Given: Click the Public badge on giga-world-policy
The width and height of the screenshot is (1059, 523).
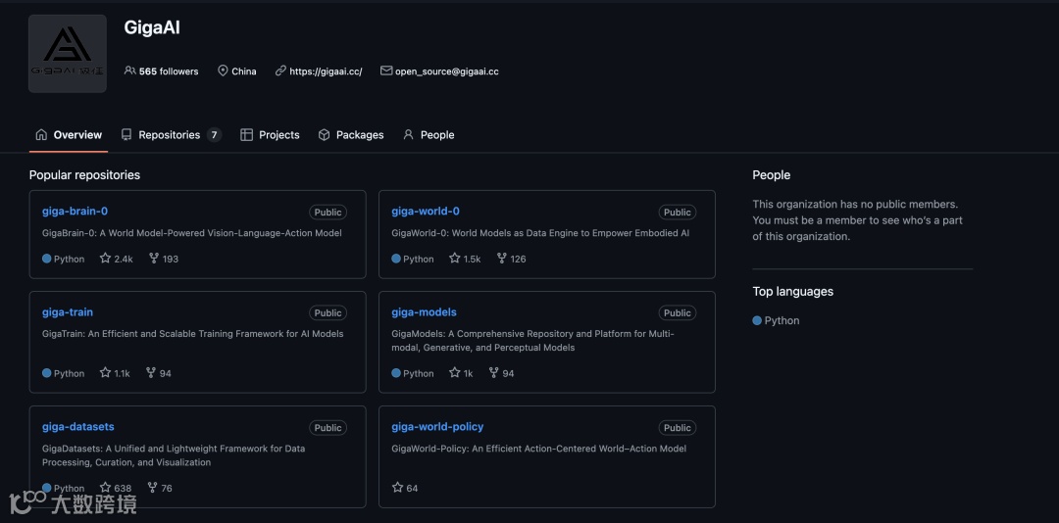Looking at the screenshot, I should coord(678,428).
